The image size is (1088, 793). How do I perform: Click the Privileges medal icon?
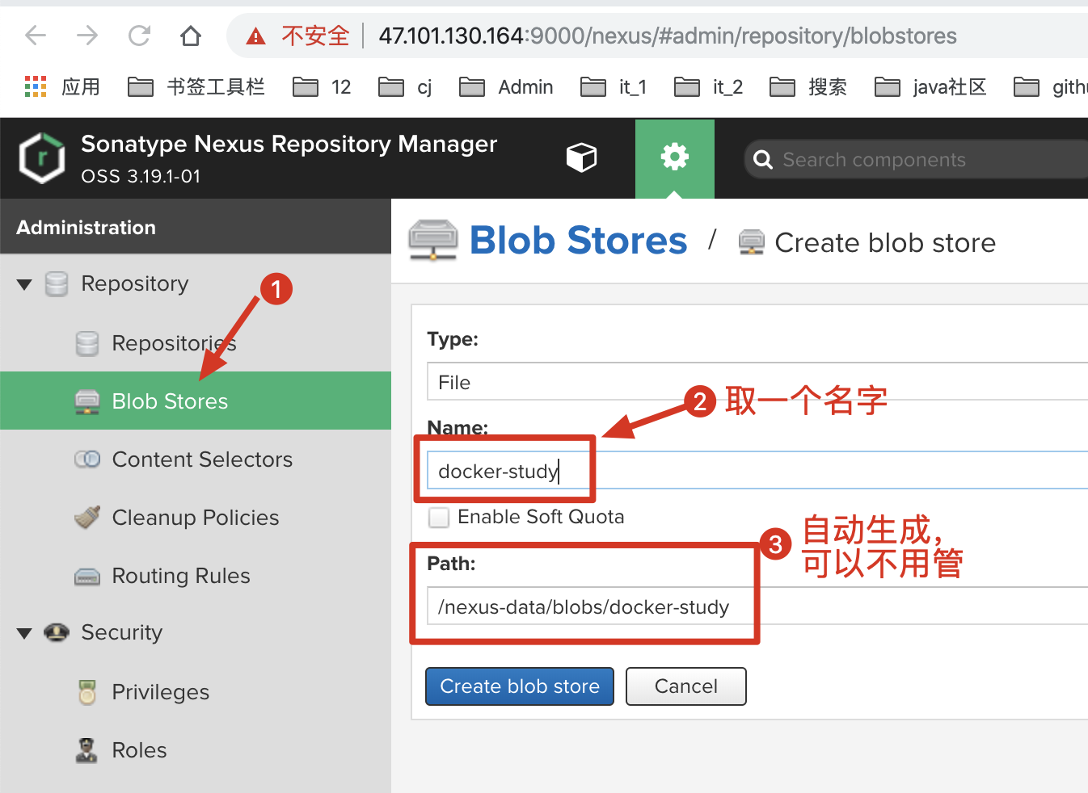(87, 691)
